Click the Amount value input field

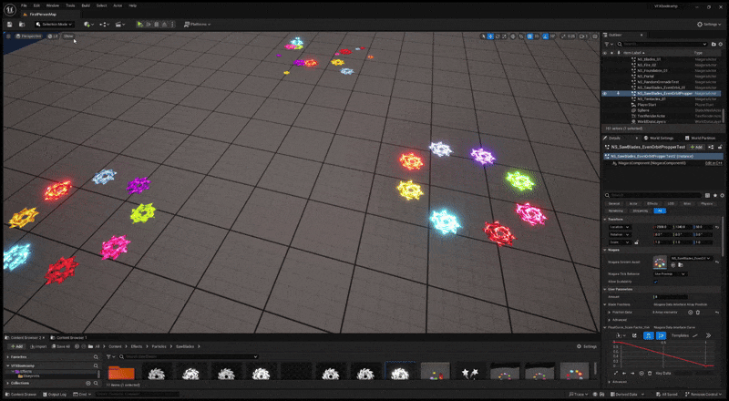(671, 297)
